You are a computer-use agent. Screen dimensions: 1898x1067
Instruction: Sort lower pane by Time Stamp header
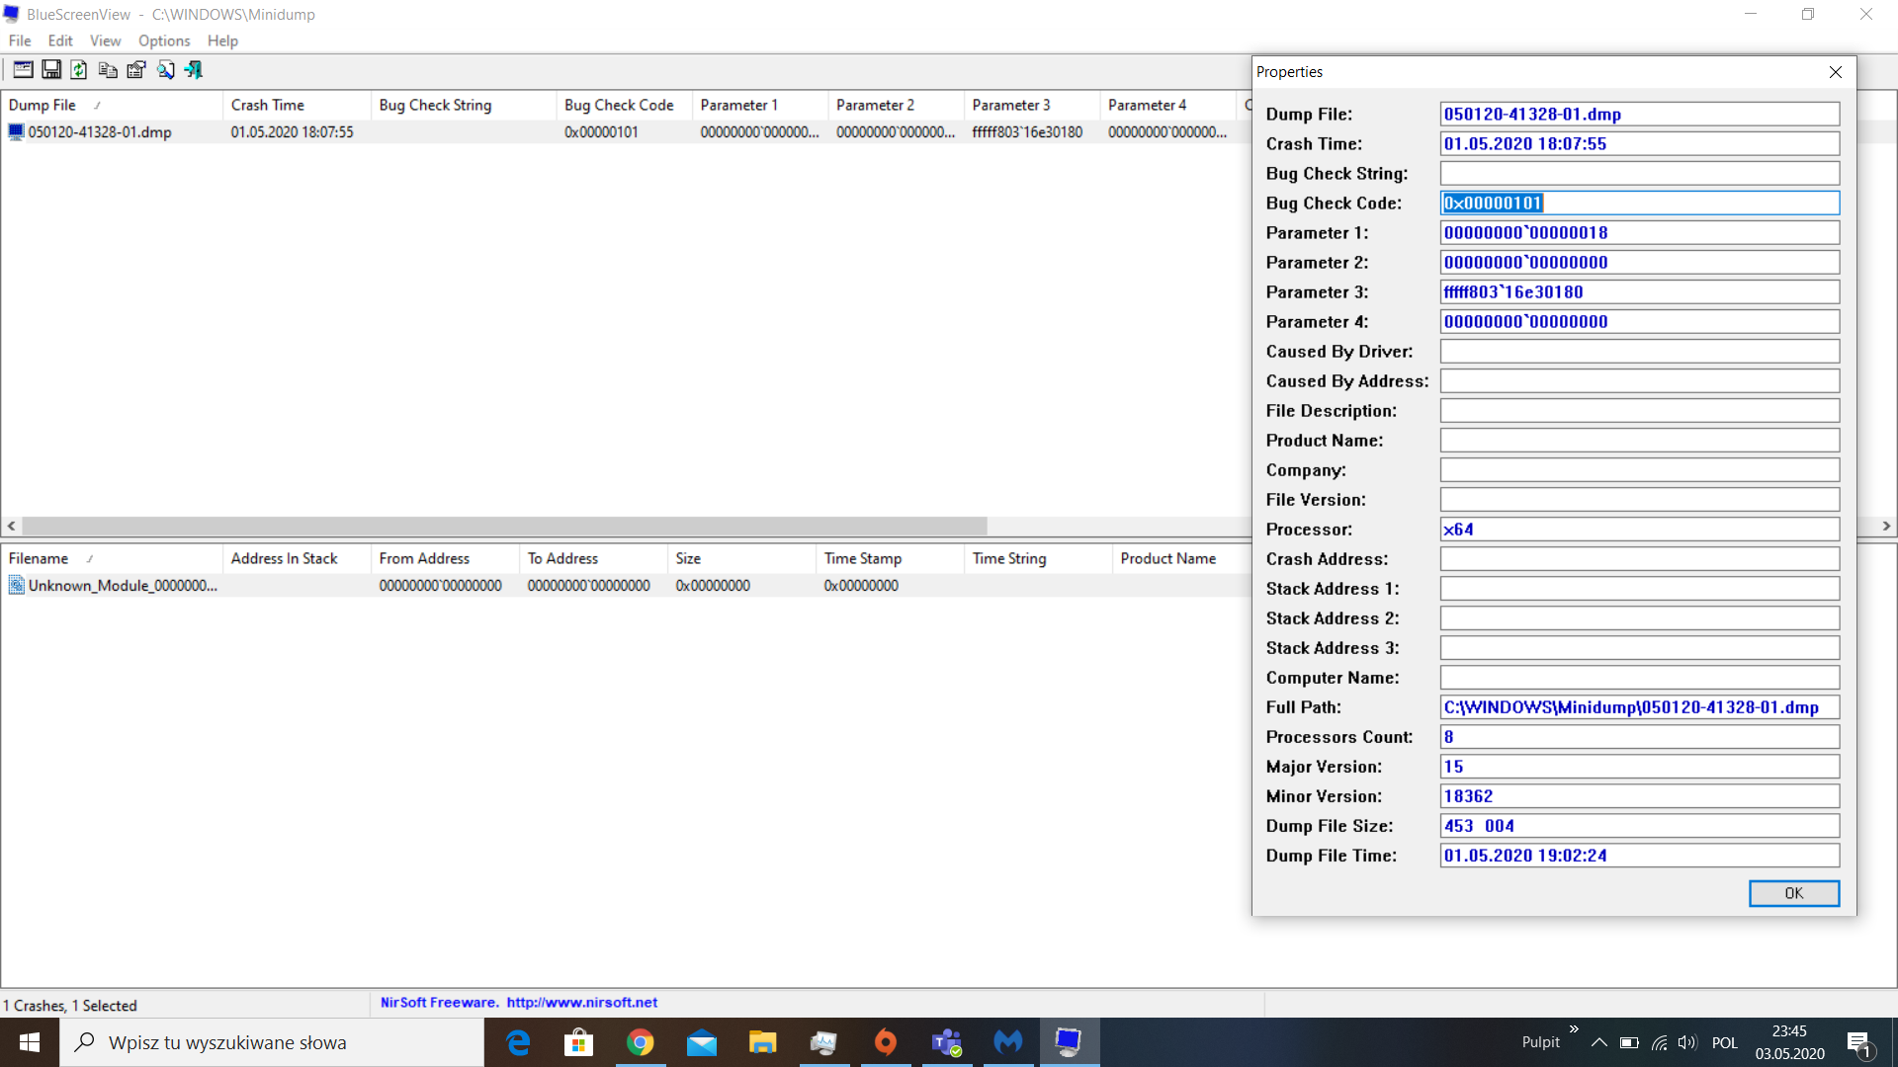[890, 558]
